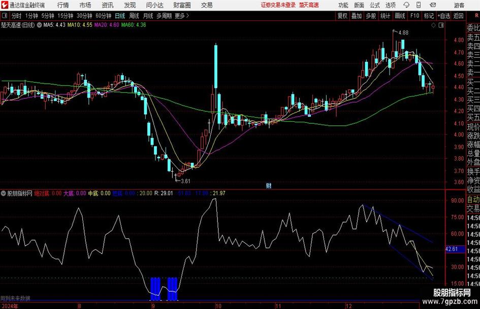Open the 发现 menu

(130, 5)
